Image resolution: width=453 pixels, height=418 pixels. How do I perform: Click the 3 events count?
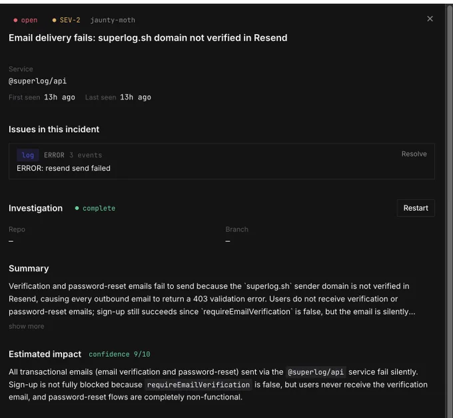coord(85,155)
